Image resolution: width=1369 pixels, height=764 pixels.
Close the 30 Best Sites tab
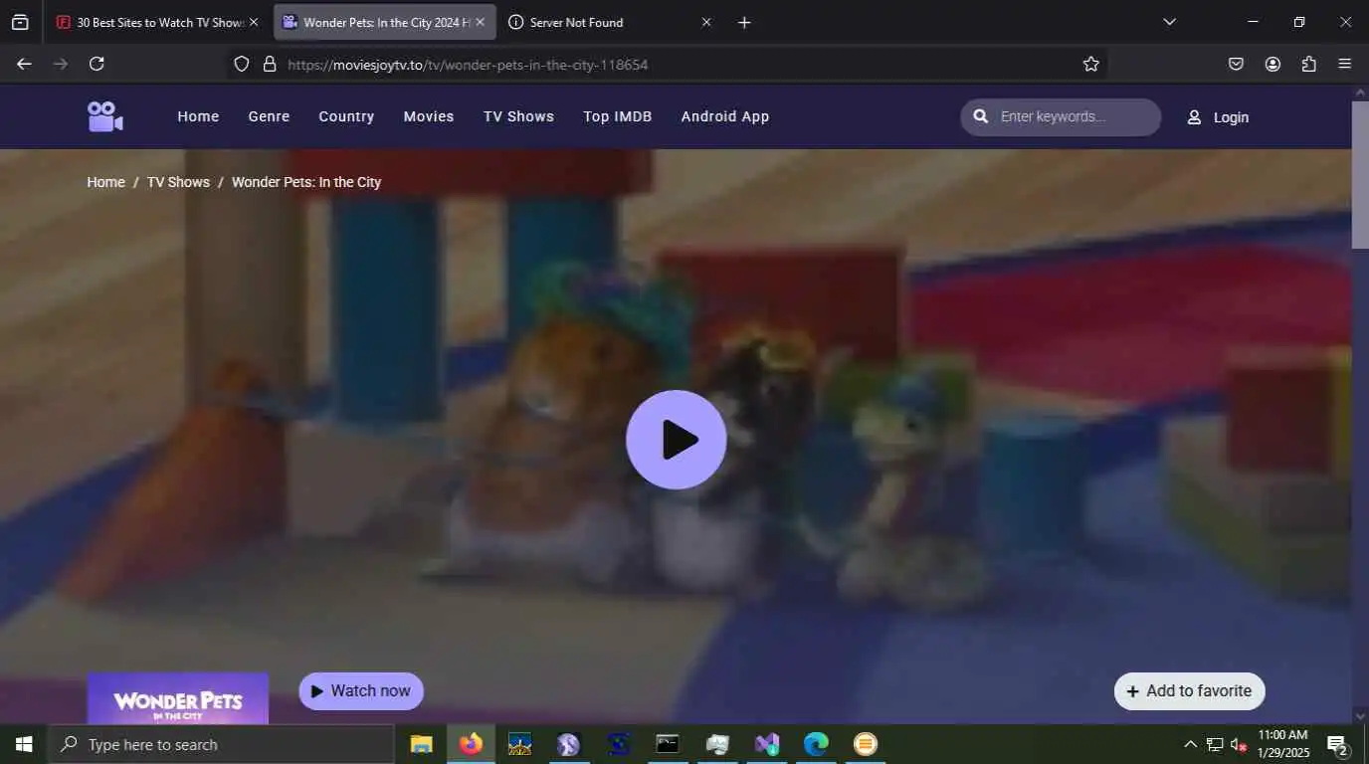pyautogui.click(x=253, y=22)
